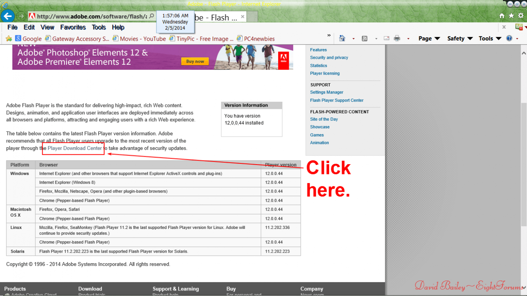The image size is (527, 296).
Task: Open the Security and privacy link
Action: pyautogui.click(x=329, y=58)
